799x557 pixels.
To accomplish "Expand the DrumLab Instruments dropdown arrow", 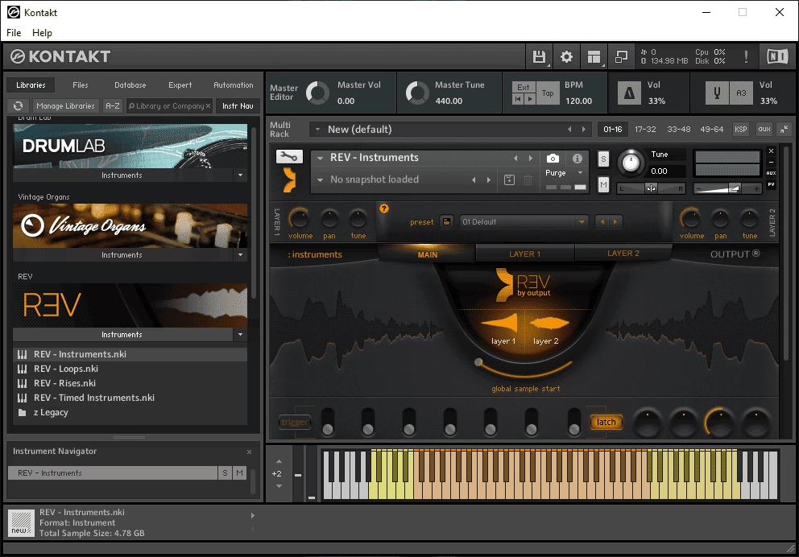I will pos(240,175).
